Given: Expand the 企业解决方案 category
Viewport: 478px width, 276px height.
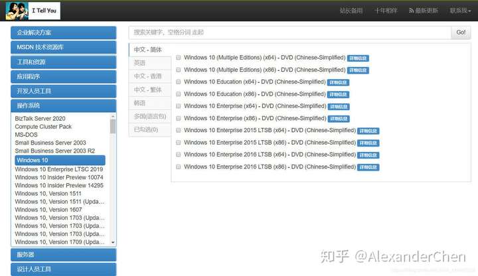Looking at the screenshot, I should pyautogui.click(x=64, y=33).
